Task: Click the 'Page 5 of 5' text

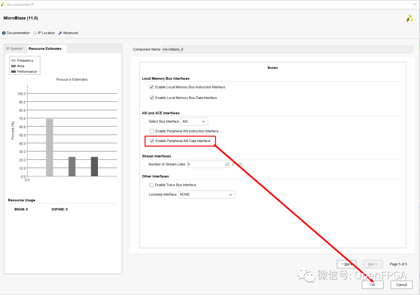Action: pos(398,264)
